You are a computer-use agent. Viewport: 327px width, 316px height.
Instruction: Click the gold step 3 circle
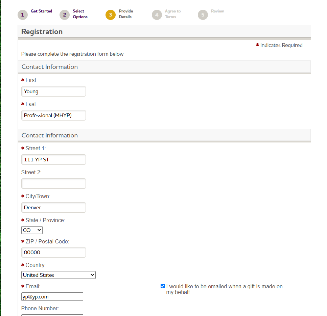111,15
